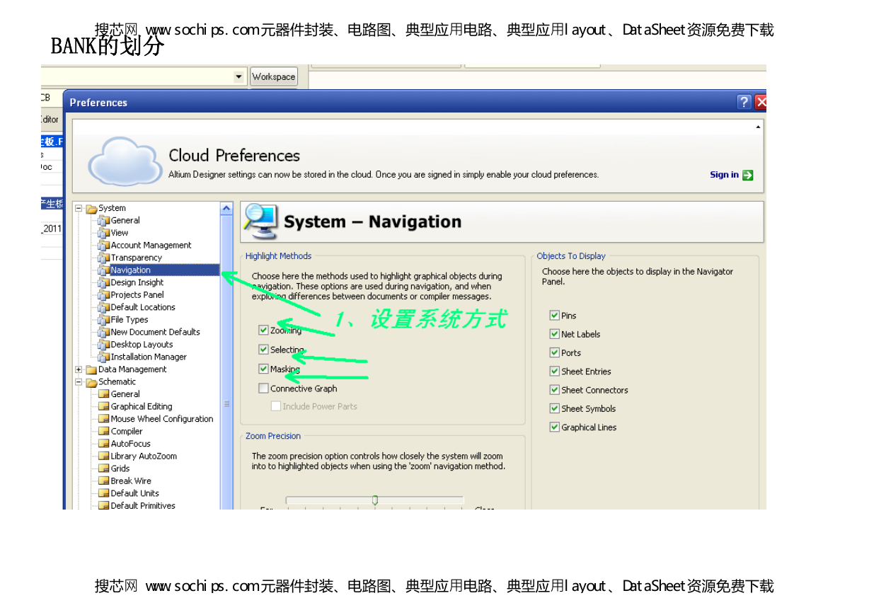Expand the Data Management tree node

(79, 369)
